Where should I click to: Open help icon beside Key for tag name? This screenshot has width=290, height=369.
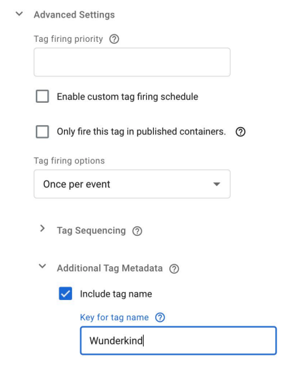(160, 318)
